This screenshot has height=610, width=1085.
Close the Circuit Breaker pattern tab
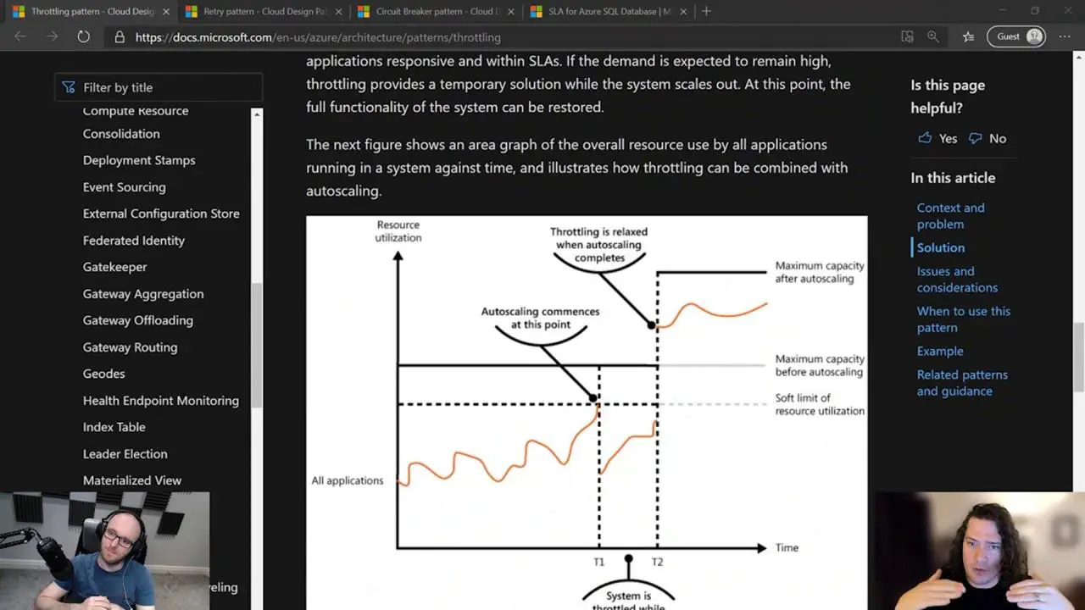tap(510, 12)
